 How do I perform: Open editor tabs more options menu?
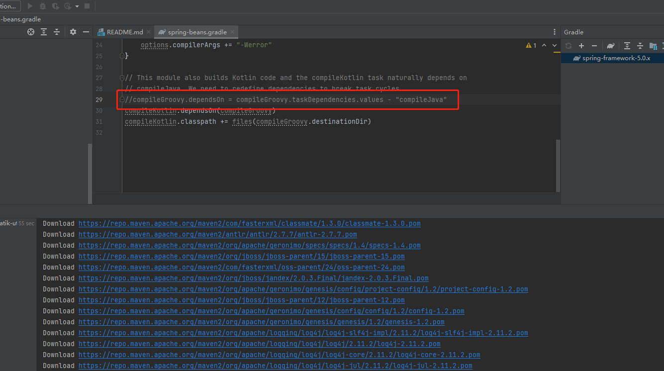click(x=555, y=32)
